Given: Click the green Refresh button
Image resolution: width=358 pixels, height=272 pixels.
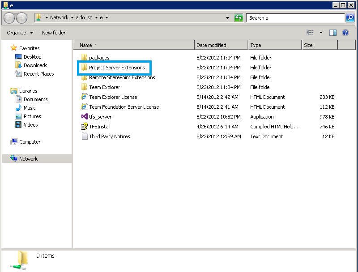Looking at the screenshot, I should tap(239, 18).
